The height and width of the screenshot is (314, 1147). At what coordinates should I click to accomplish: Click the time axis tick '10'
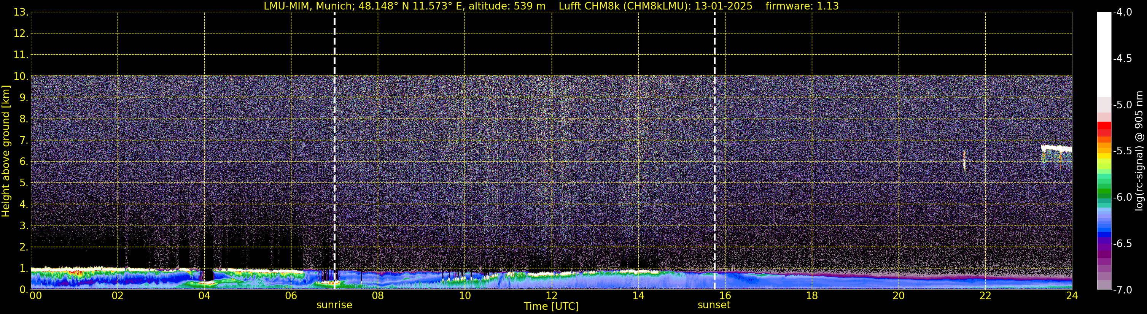click(465, 296)
